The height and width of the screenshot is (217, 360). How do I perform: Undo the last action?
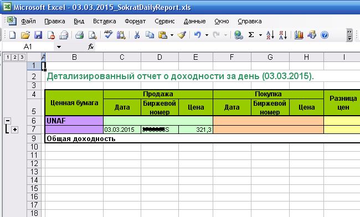(198, 35)
